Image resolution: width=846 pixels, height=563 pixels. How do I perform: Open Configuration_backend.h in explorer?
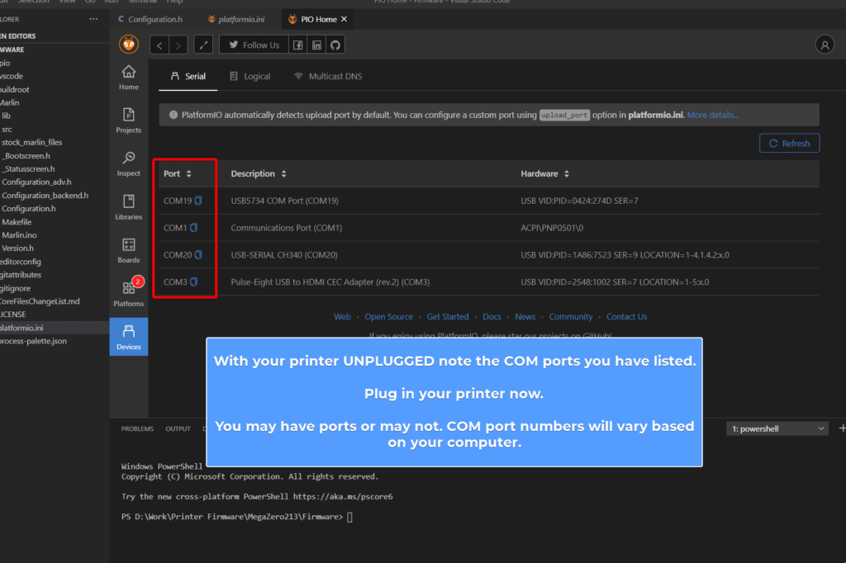coord(54,195)
